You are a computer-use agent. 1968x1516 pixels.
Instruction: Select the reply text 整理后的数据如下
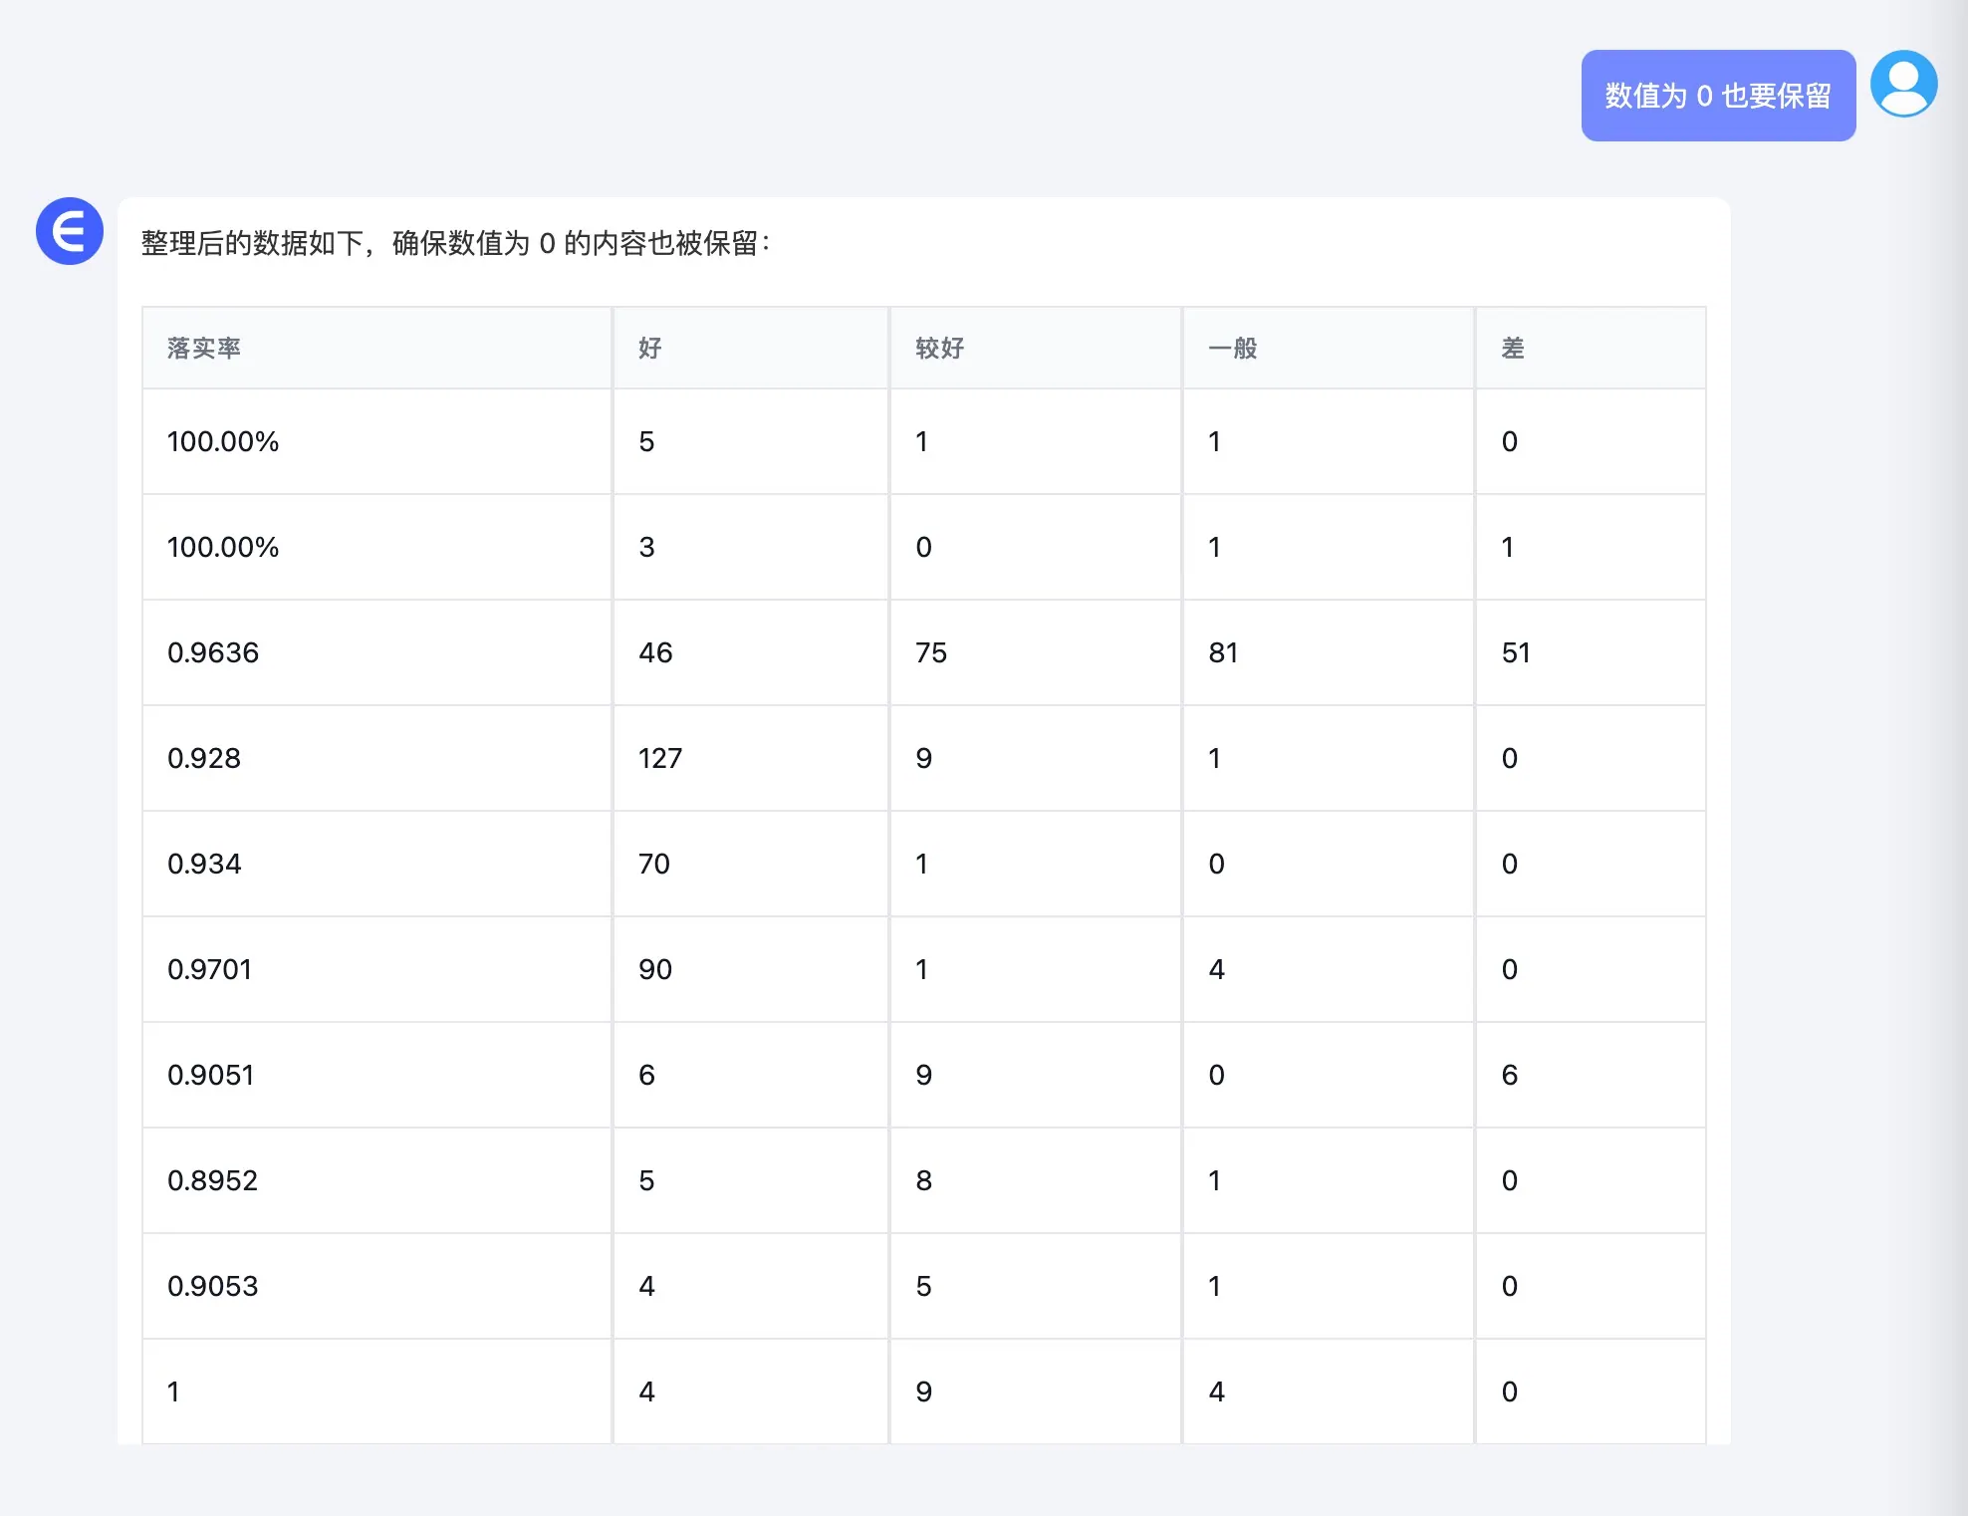[x=252, y=243]
